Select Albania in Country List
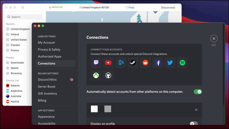Viewport: 229px width, 129px height. point(15,85)
